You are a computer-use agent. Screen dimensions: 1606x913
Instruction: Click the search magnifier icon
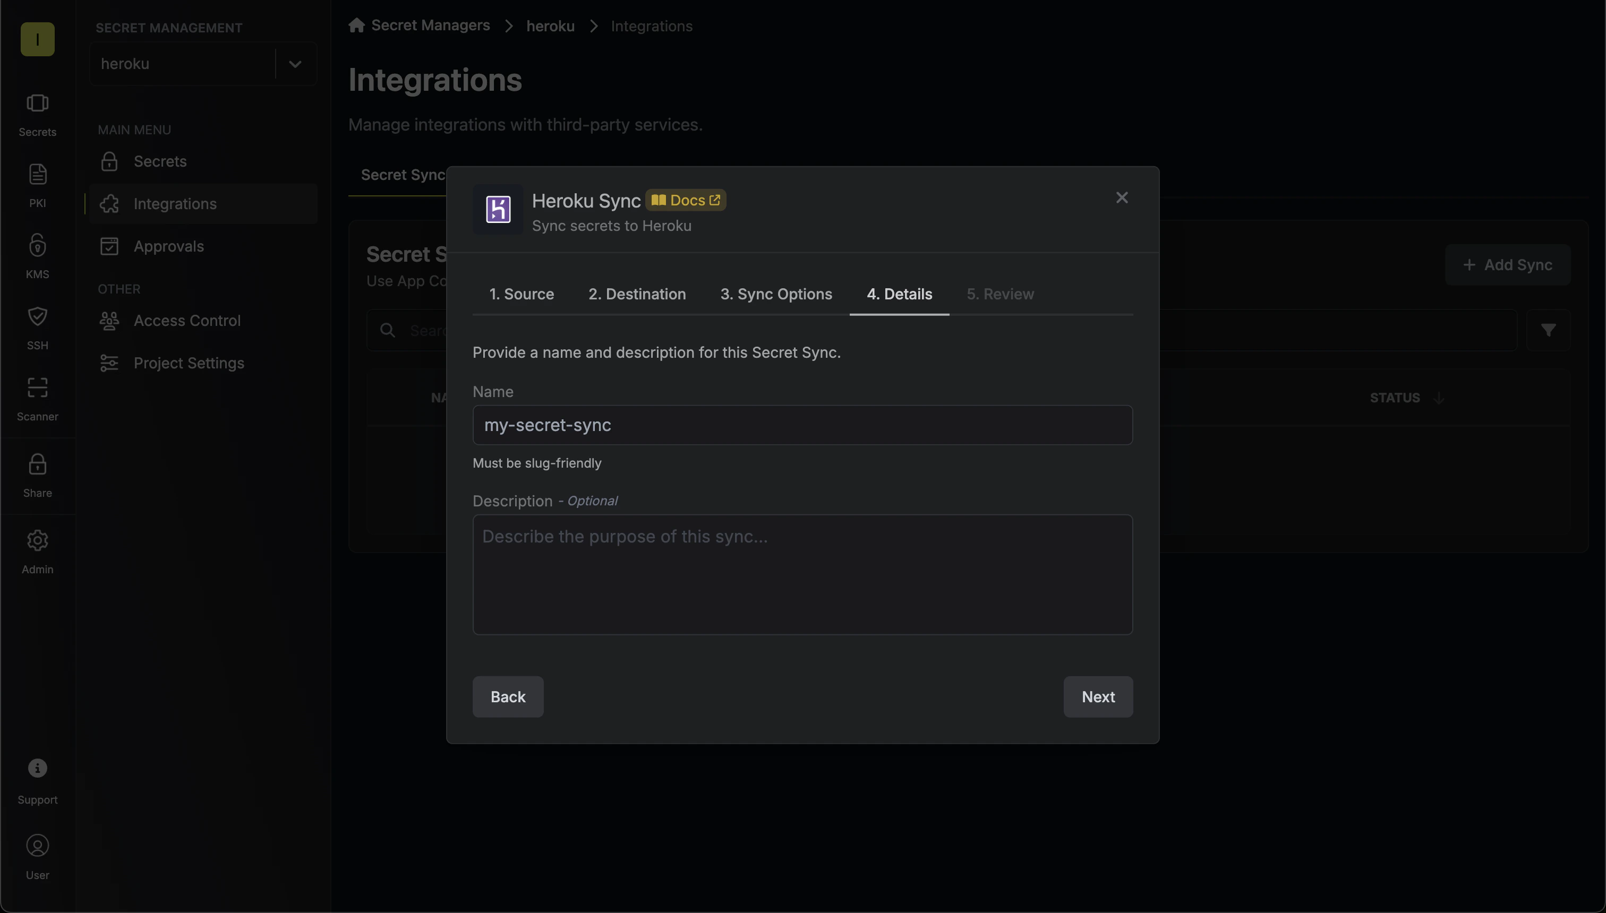click(388, 330)
